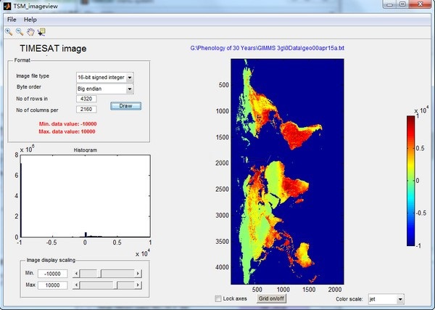Image resolution: width=435 pixels, height=310 pixels.
Task: Enable the Data Cursor tool
Action: [41, 32]
